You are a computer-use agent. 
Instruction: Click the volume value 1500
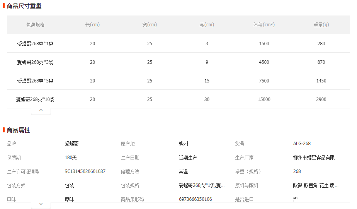[x=264, y=44]
